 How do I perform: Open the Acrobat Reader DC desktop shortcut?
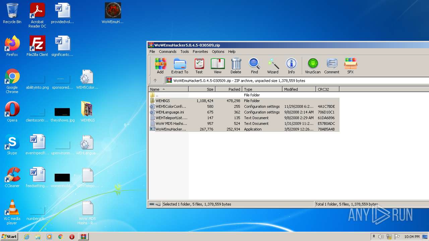[37, 15]
